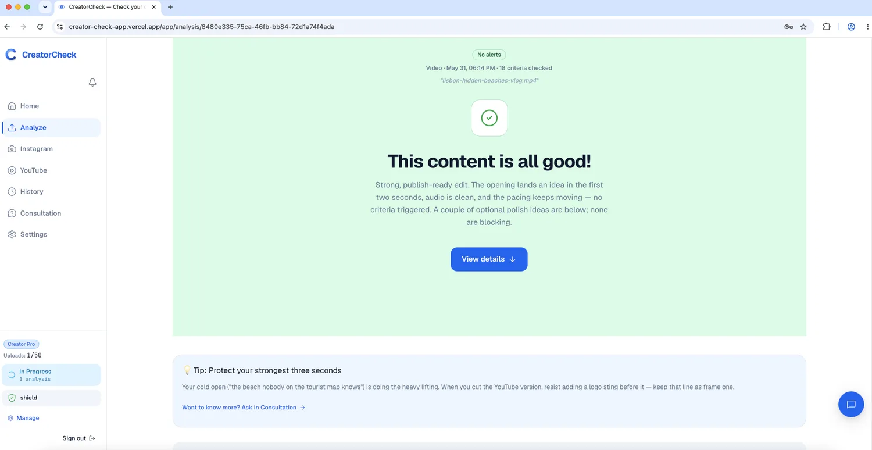Viewport: 872px width, 450px height.
Task: Click the No alerts badge
Action: (x=489, y=55)
